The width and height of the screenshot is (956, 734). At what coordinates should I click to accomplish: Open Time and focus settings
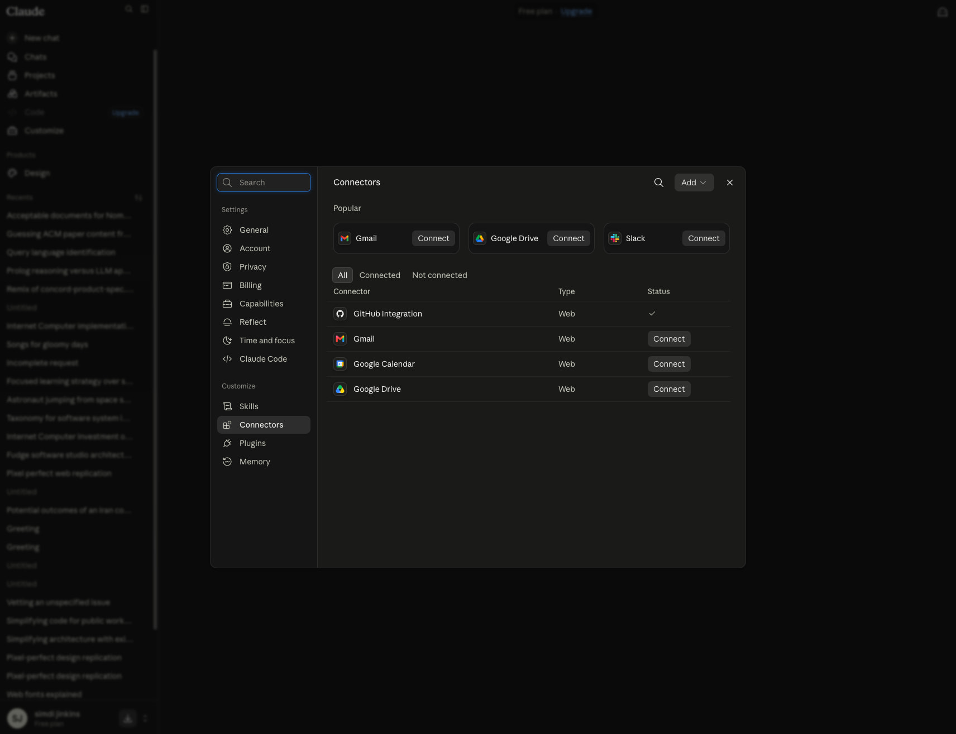[264, 340]
